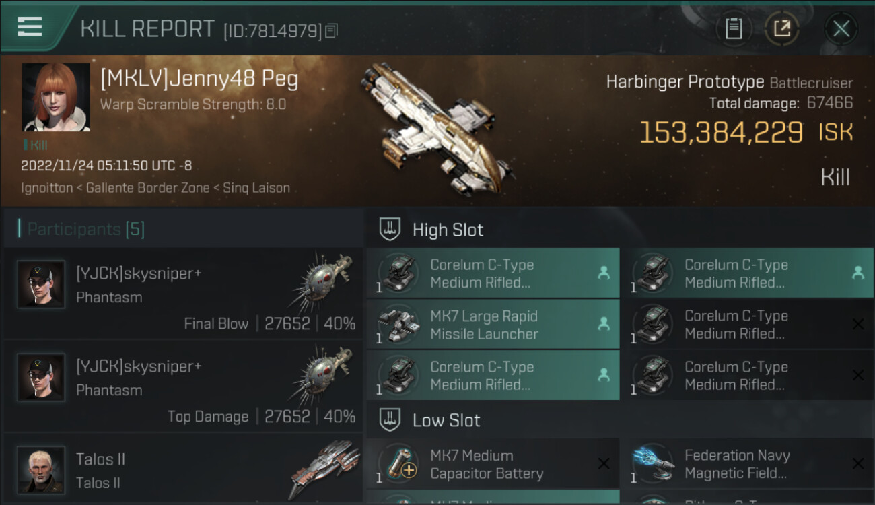Click the share export icon

click(x=782, y=29)
